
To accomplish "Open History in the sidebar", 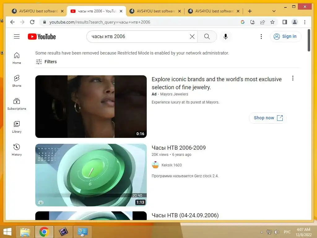I will point(17,150).
